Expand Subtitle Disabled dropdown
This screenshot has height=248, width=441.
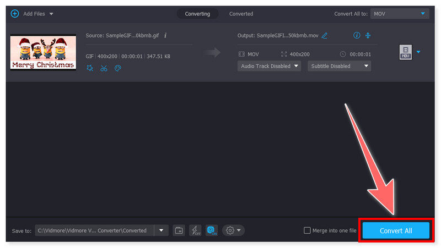pyautogui.click(x=339, y=66)
